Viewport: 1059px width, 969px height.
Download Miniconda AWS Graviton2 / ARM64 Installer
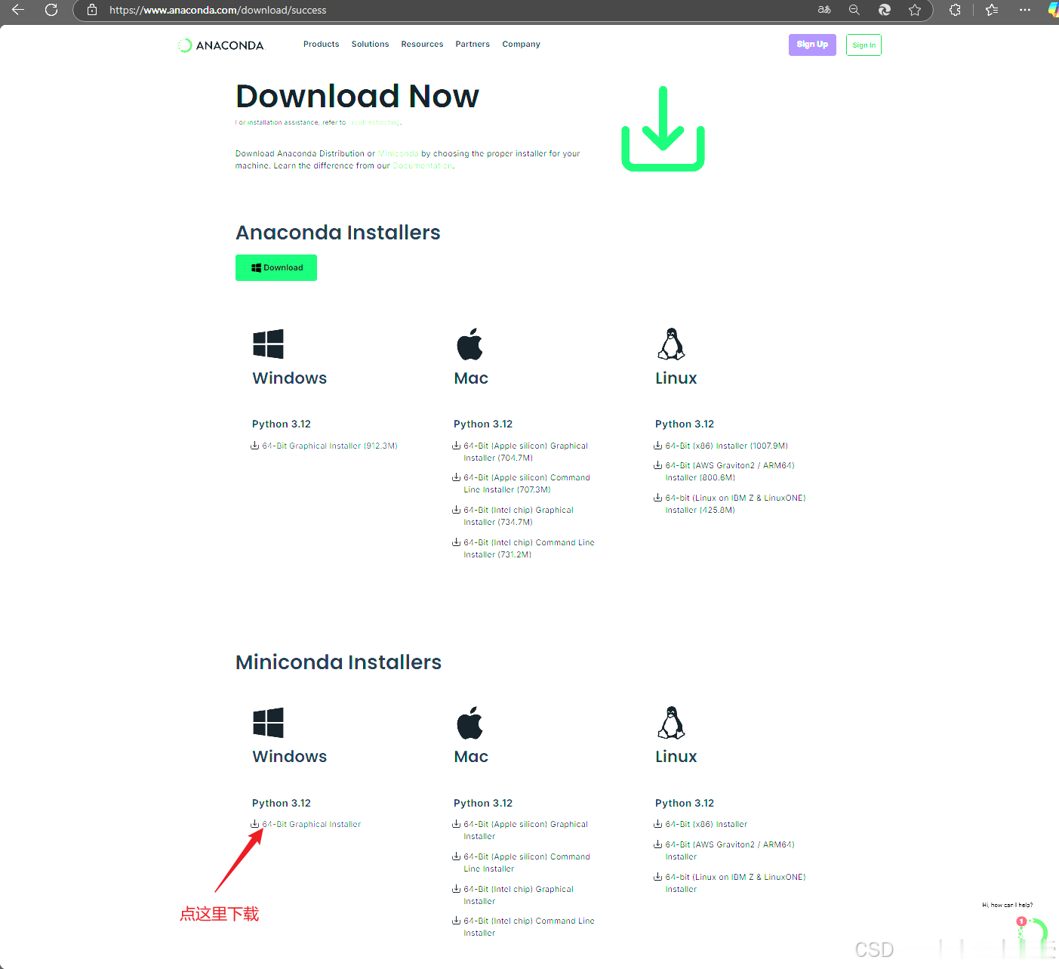[724, 850]
